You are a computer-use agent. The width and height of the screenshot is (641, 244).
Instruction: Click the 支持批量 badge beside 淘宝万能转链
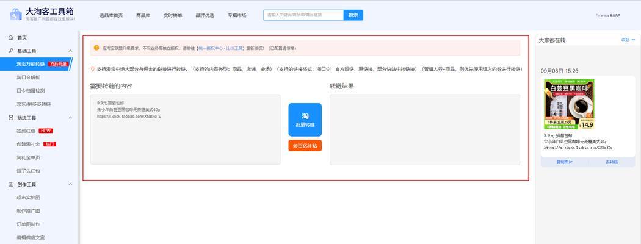point(58,64)
